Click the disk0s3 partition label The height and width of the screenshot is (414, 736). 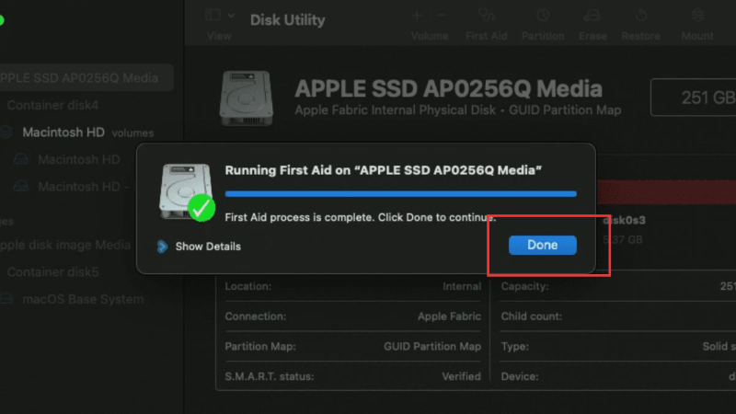tap(625, 220)
